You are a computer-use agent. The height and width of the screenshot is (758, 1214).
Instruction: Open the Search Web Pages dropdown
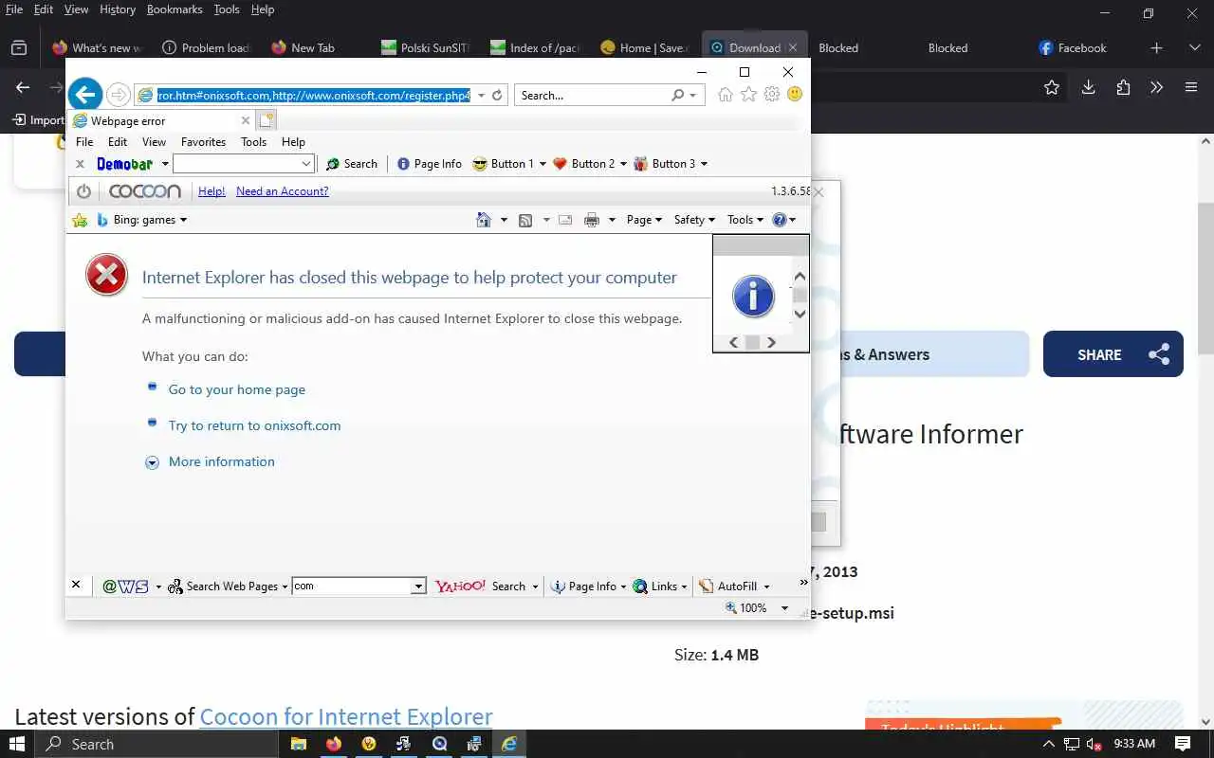click(x=284, y=587)
